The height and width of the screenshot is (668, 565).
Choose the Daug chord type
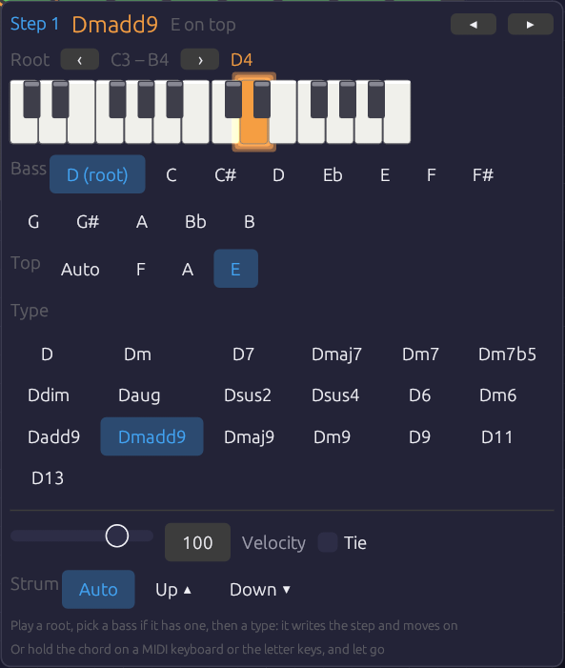pos(139,395)
